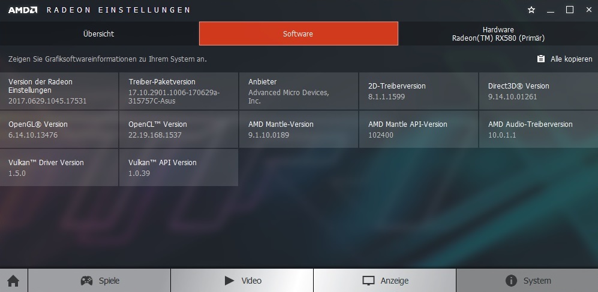Click the AMD logo in title bar
Viewport: 598px width, 292px height.
pyautogui.click(x=23, y=10)
